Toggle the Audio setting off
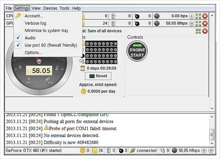Image resolution: width=220 pixels, height=159 pixels. click(30, 38)
